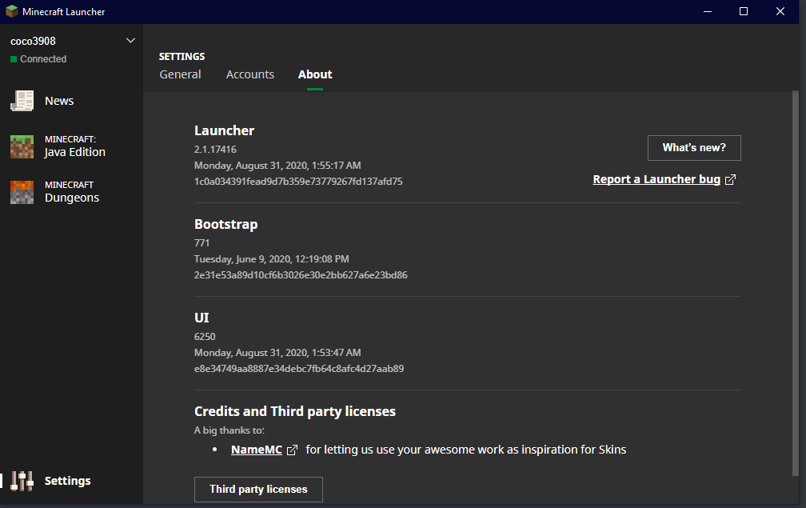Click the What's new? button
The image size is (806, 508).
[694, 148]
